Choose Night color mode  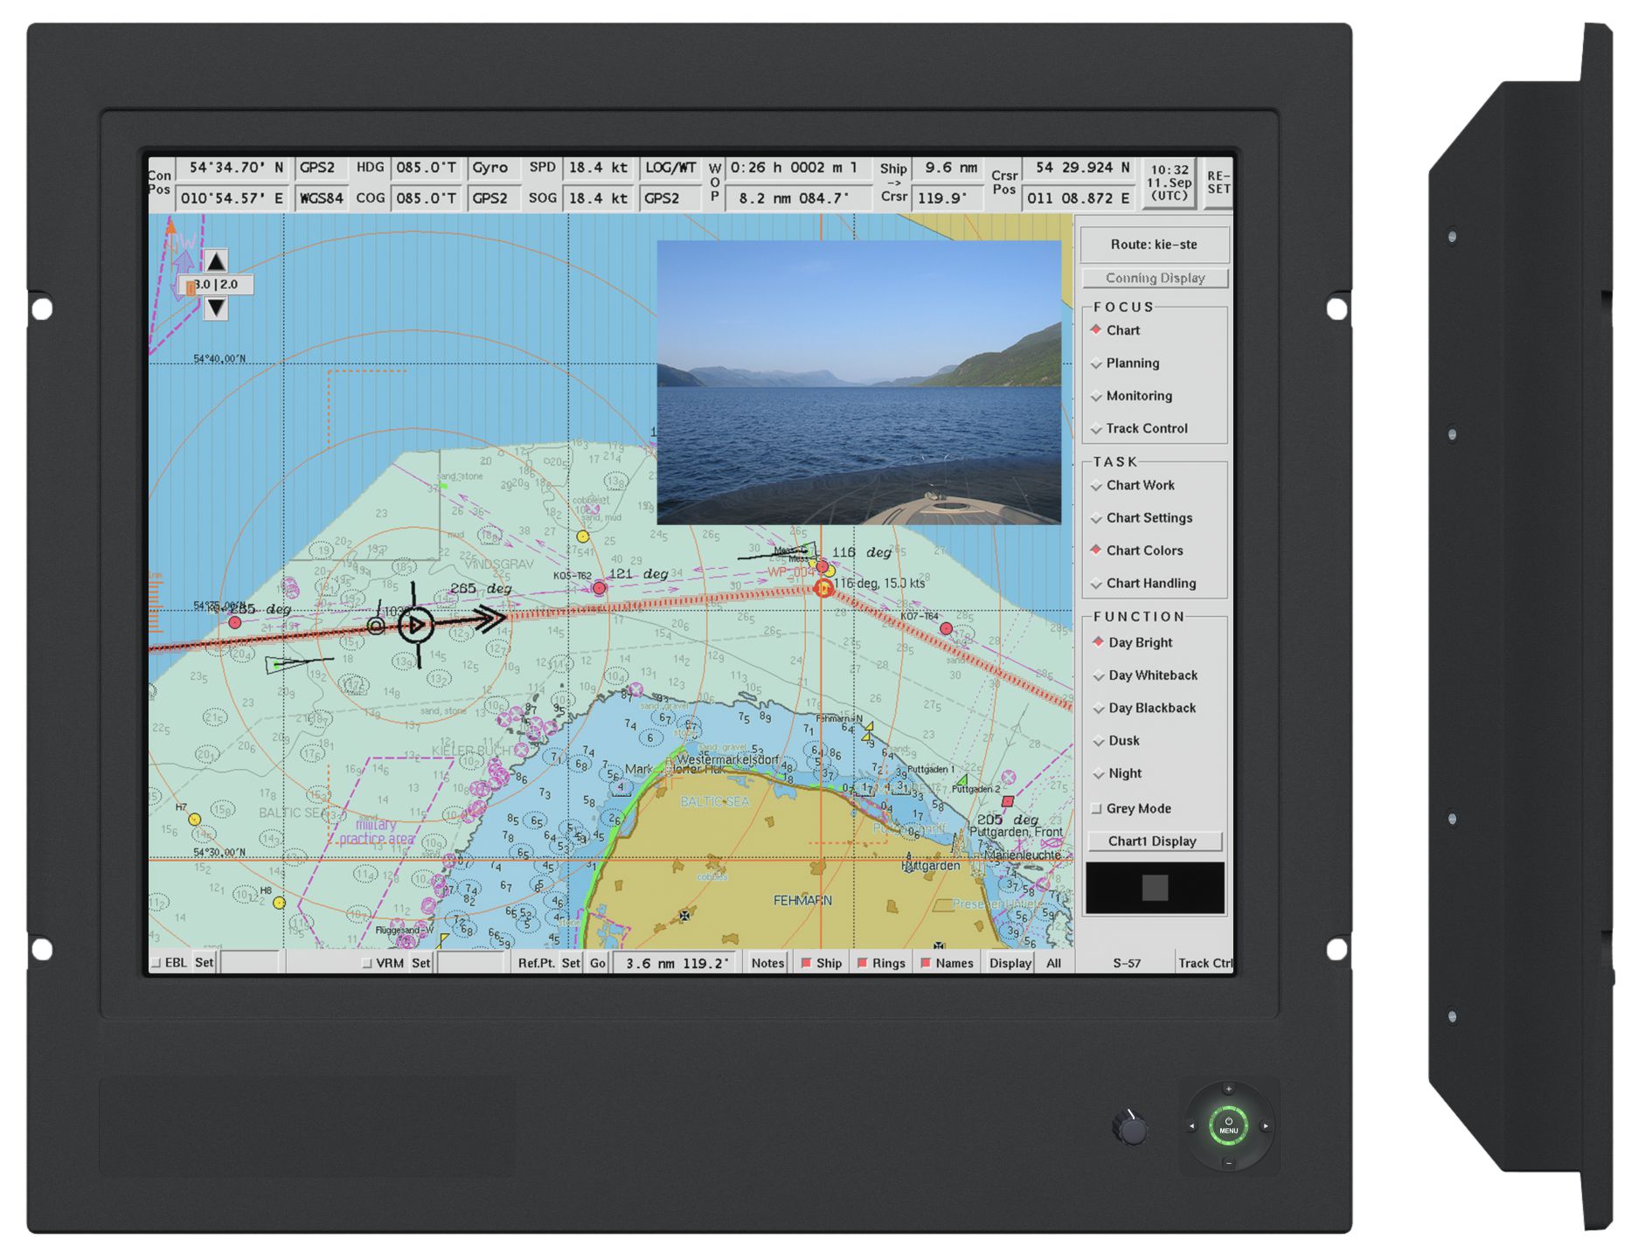click(x=1117, y=773)
